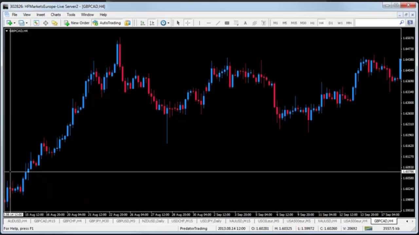Open the Profiles toolbar icon
Viewport: 419px width, 235px height.
pyautogui.click(x=21, y=23)
